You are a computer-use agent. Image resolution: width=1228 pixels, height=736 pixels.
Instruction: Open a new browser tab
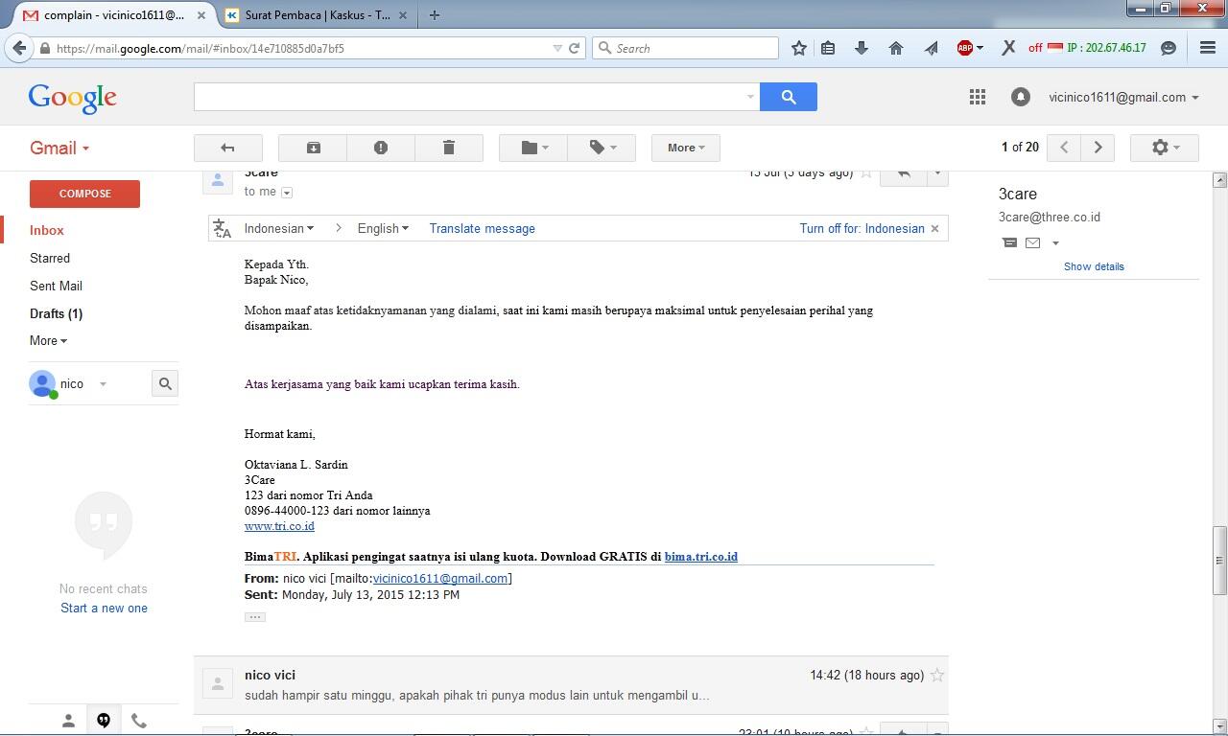coord(435,15)
